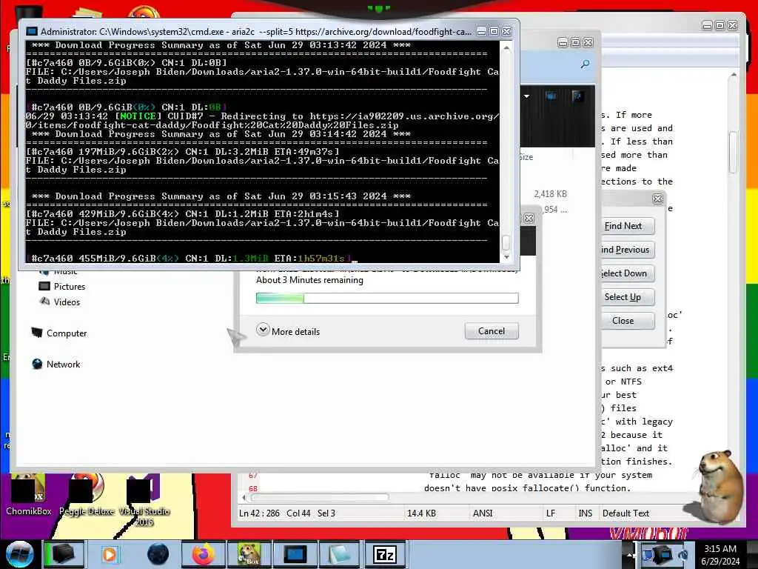The width and height of the screenshot is (758, 569).
Task: Select Computer in the Explorer sidebar
Action: [59, 333]
